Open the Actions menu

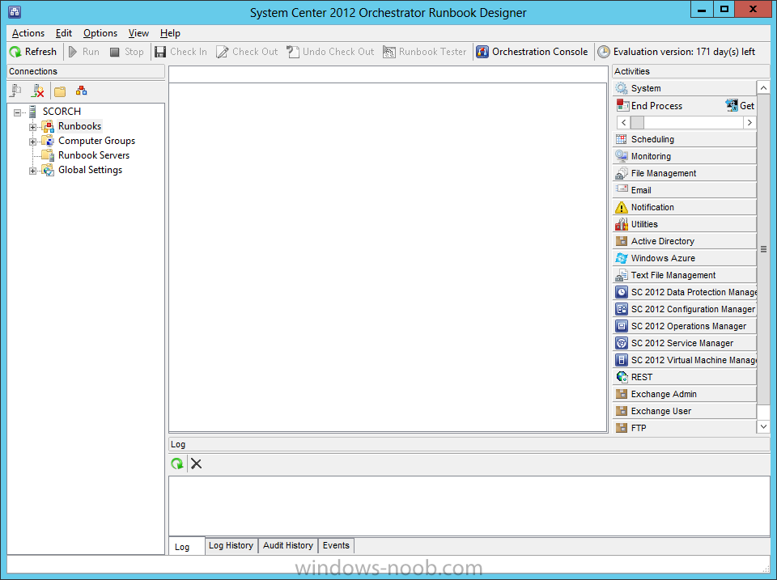coord(28,33)
